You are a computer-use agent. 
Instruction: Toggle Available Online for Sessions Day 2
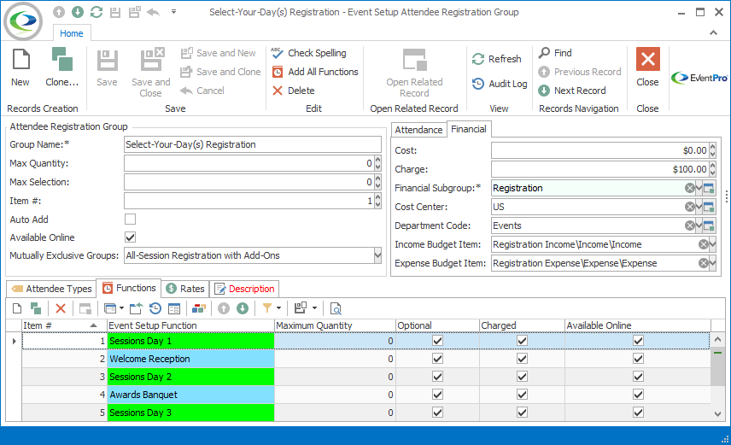click(638, 377)
